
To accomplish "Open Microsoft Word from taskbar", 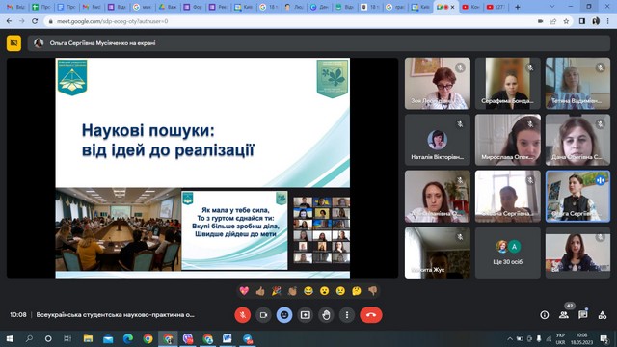I will [228, 338].
